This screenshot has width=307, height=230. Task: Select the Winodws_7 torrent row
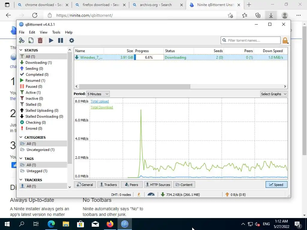pos(180,57)
